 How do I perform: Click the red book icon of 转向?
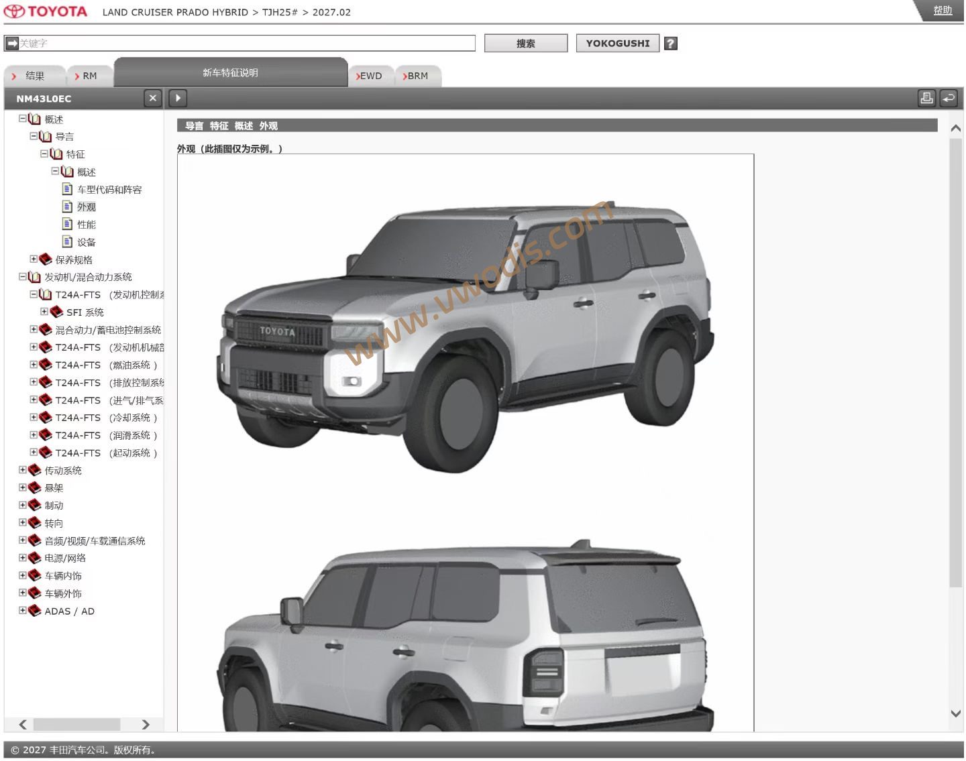tap(34, 522)
